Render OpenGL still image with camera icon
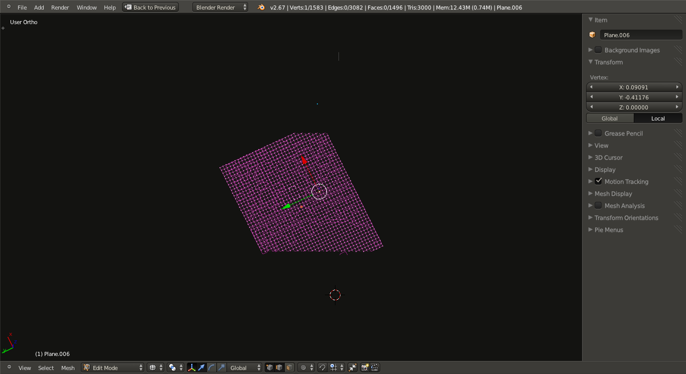The image size is (686, 374). pos(365,367)
